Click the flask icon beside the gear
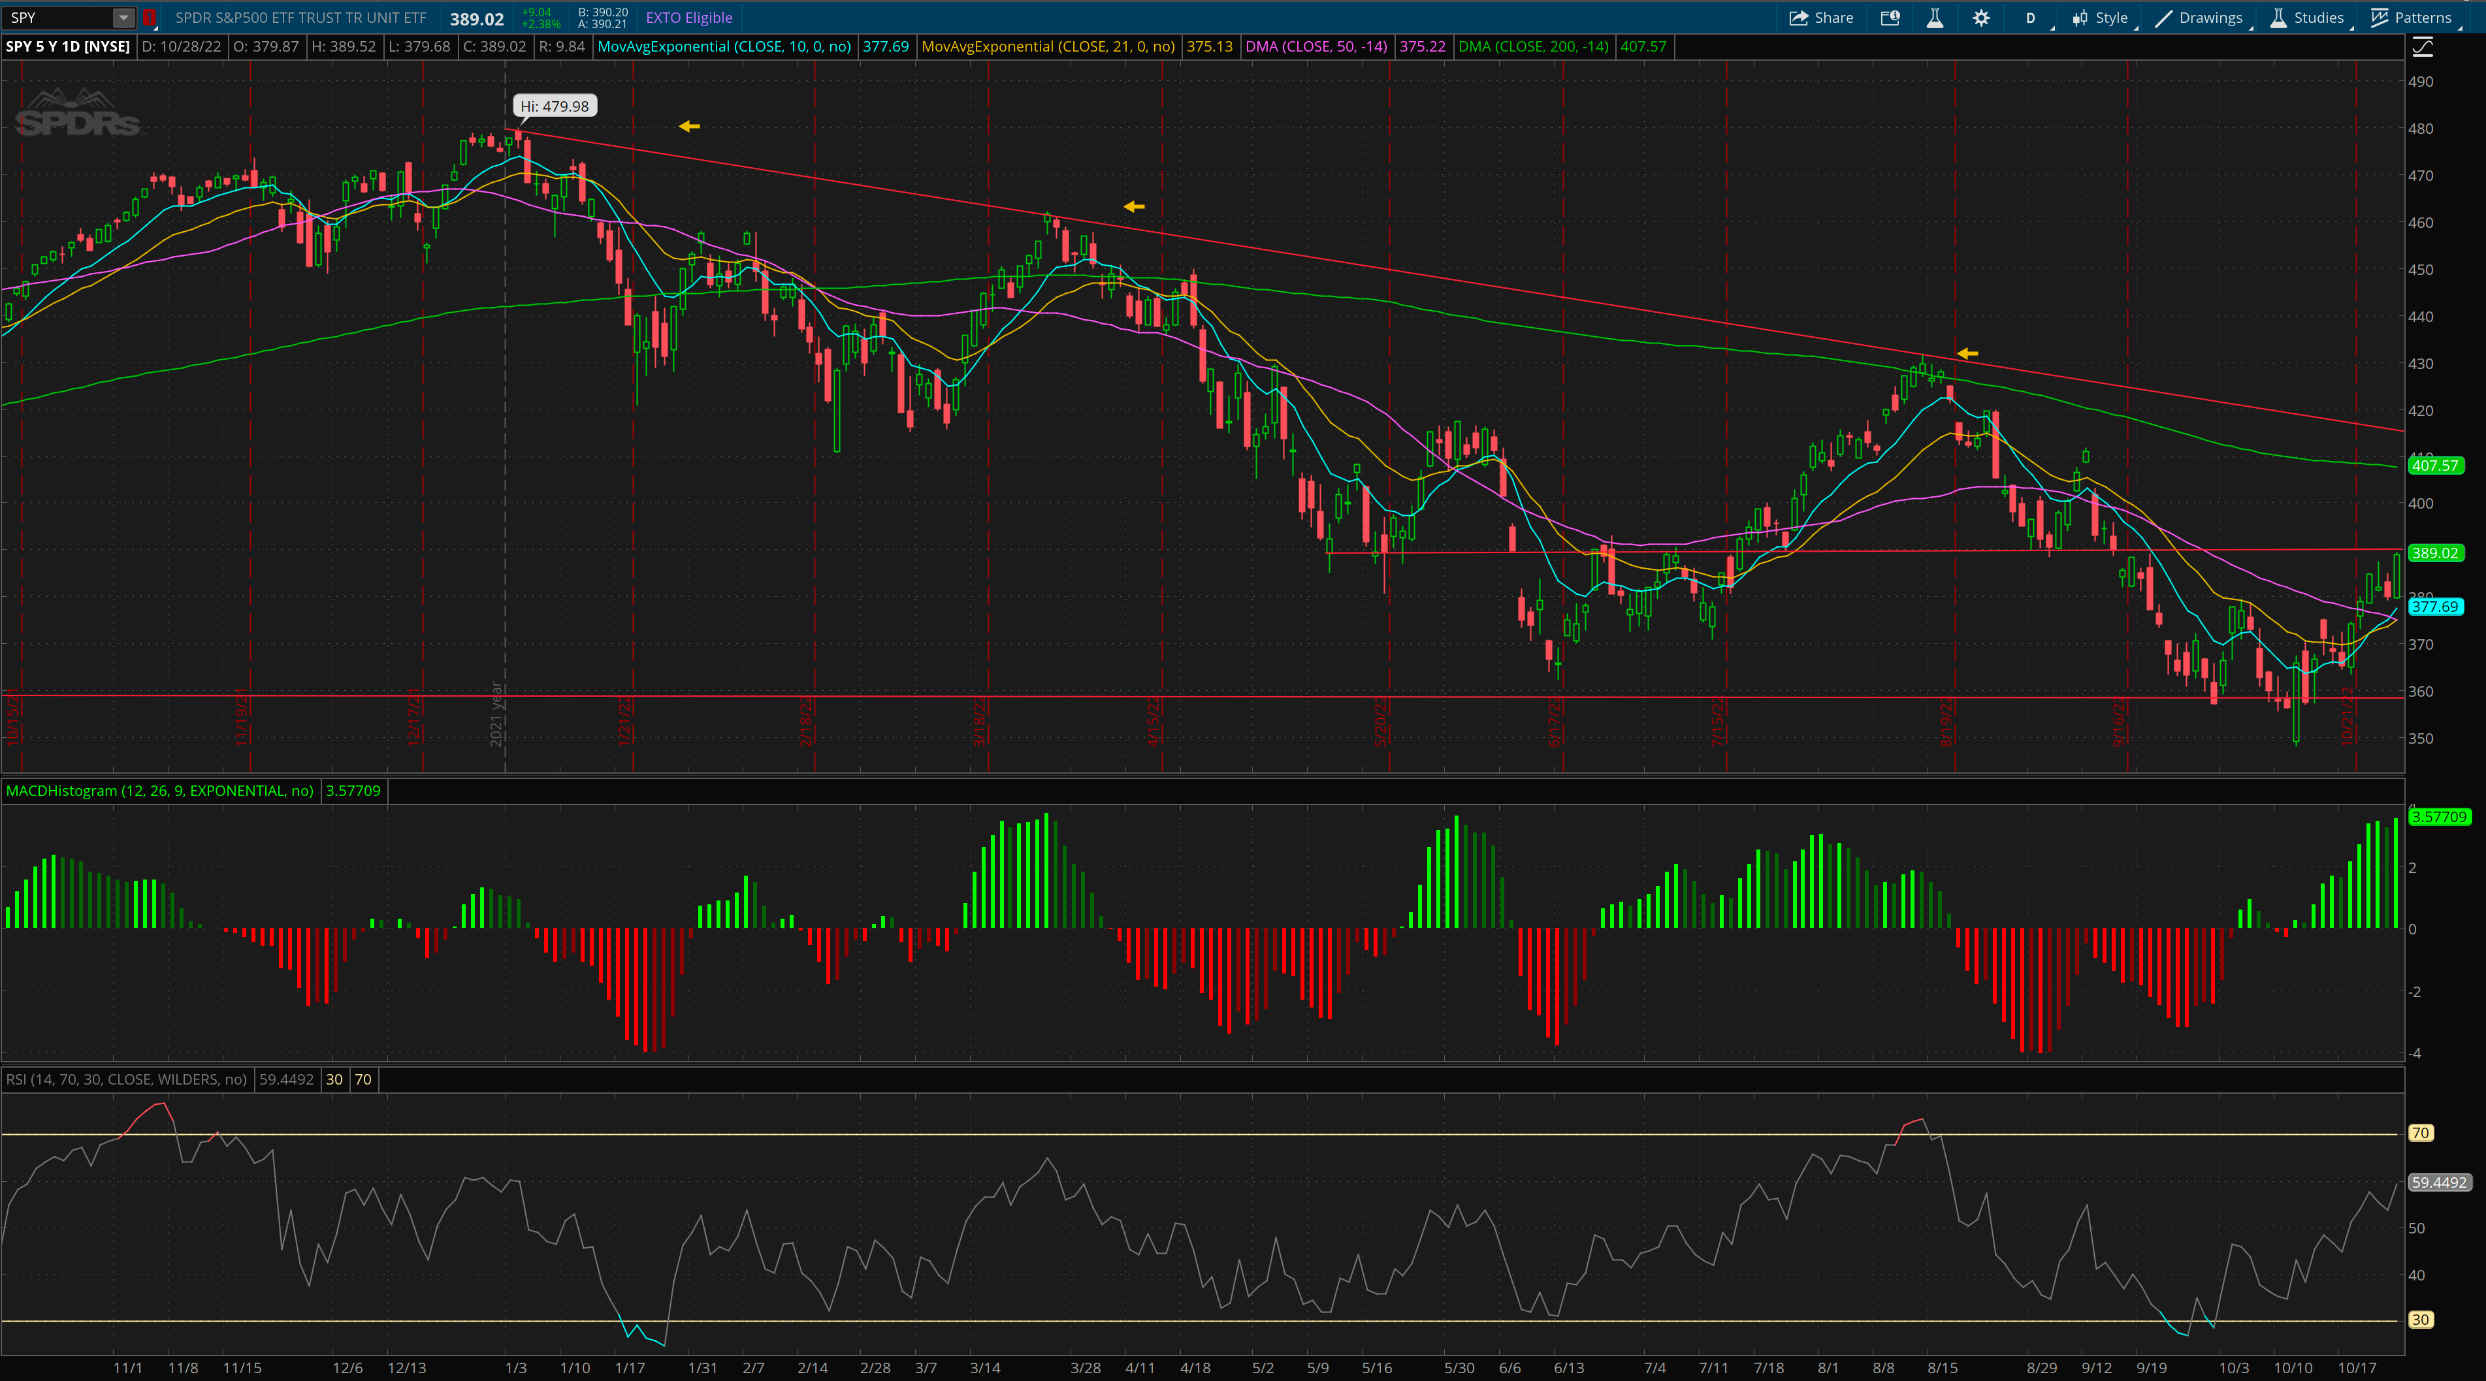Viewport: 2486px width, 1381px height. tap(1935, 18)
